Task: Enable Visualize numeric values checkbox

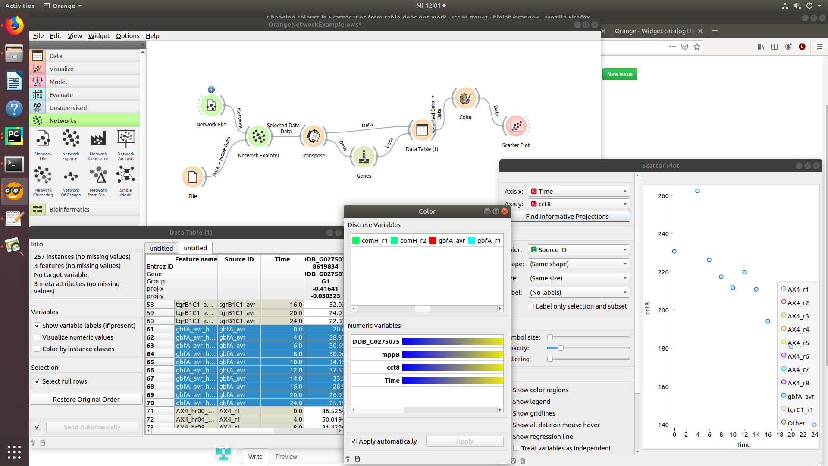Action: 37,337
